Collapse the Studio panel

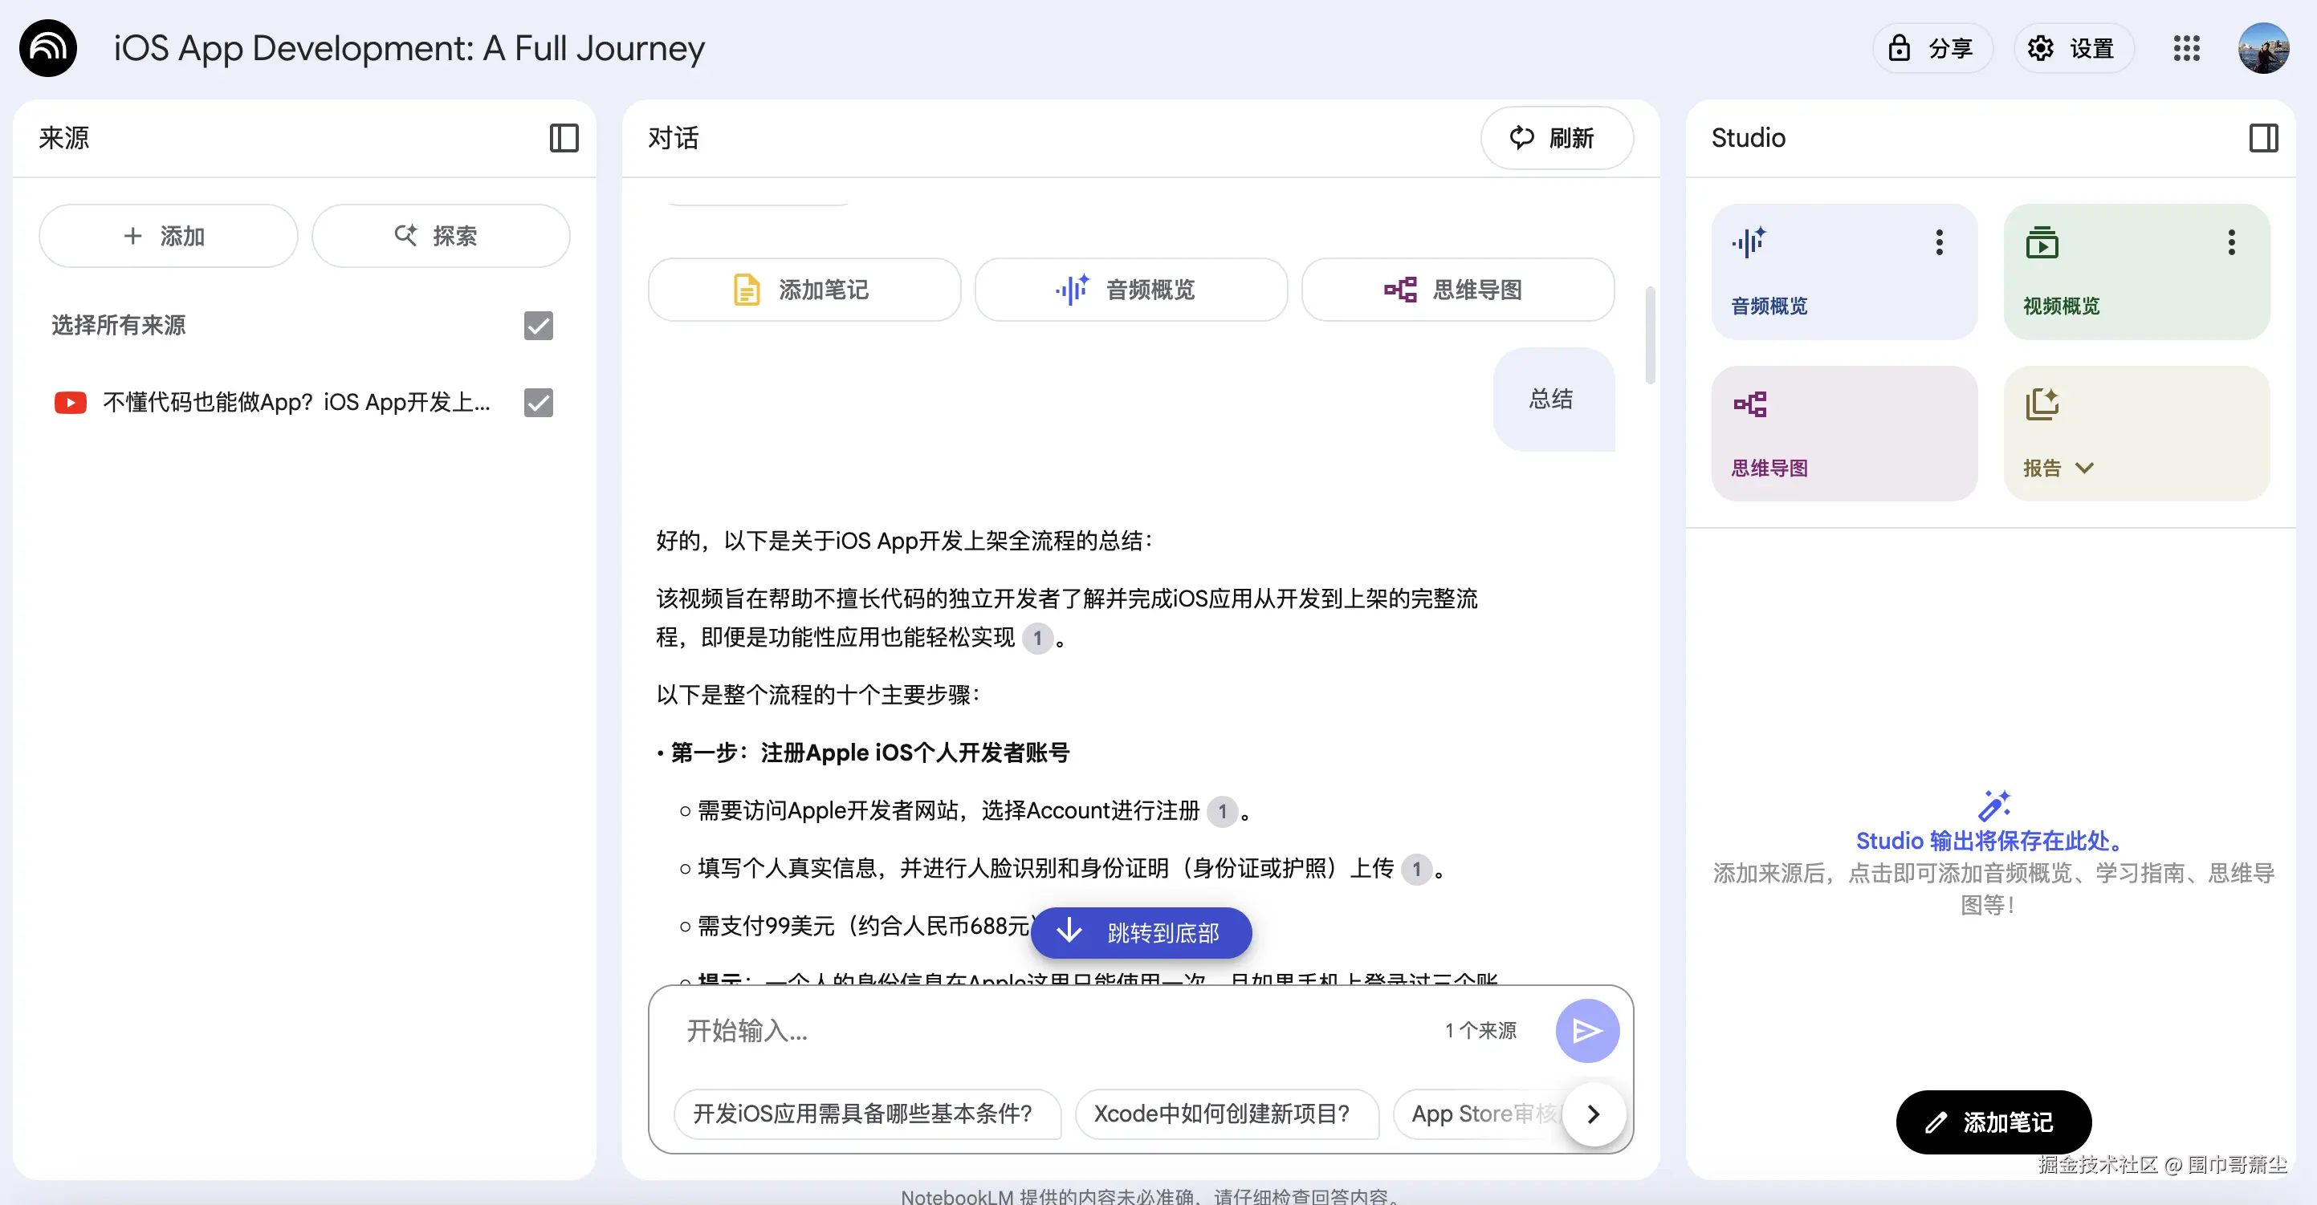click(2266, 137)
